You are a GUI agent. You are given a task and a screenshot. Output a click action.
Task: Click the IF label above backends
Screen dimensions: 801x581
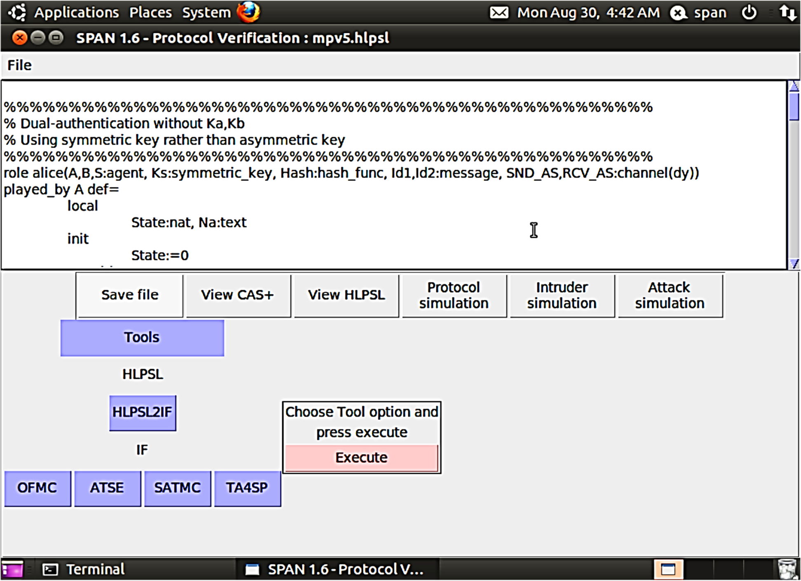pyautogui.click(x=142, y=450)
